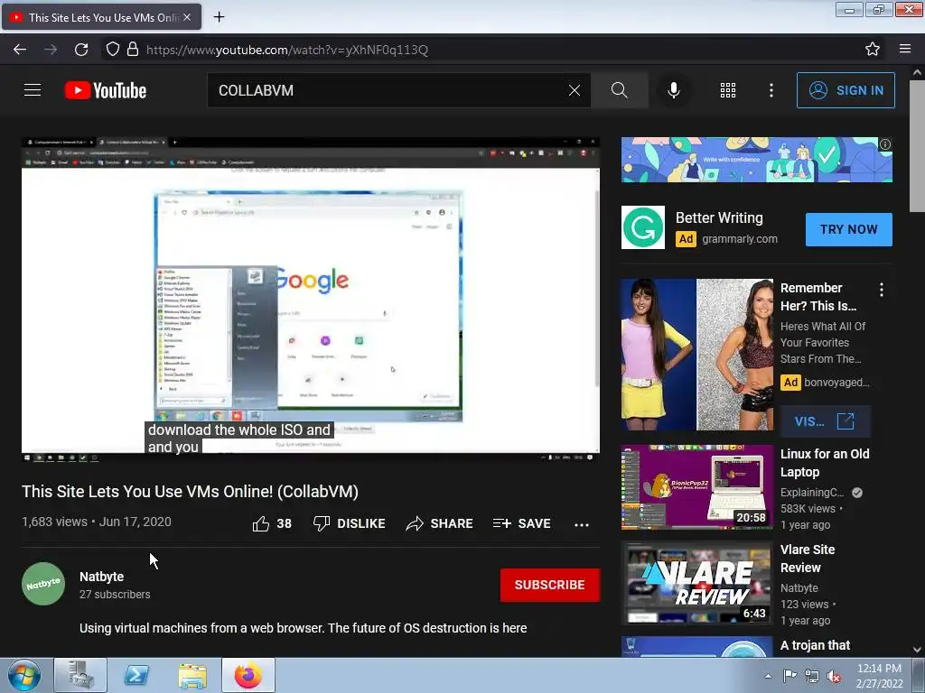Open Server Manager from taskbar
Screen dimensions: 925x693
[80, 675]
